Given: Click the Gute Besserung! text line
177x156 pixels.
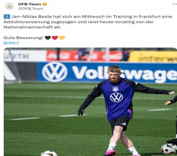Looking at the screenshot, I should (23, 38).
